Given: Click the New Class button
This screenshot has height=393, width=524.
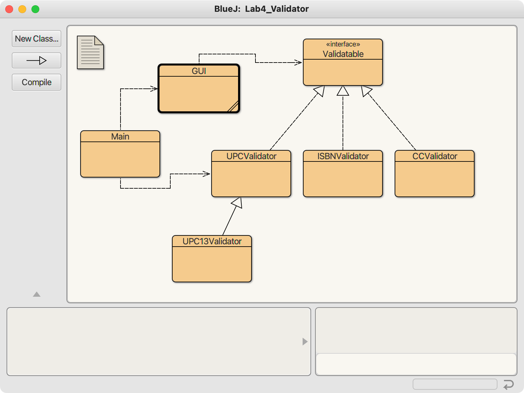Looking at the screenshot, I should (36, 39).
